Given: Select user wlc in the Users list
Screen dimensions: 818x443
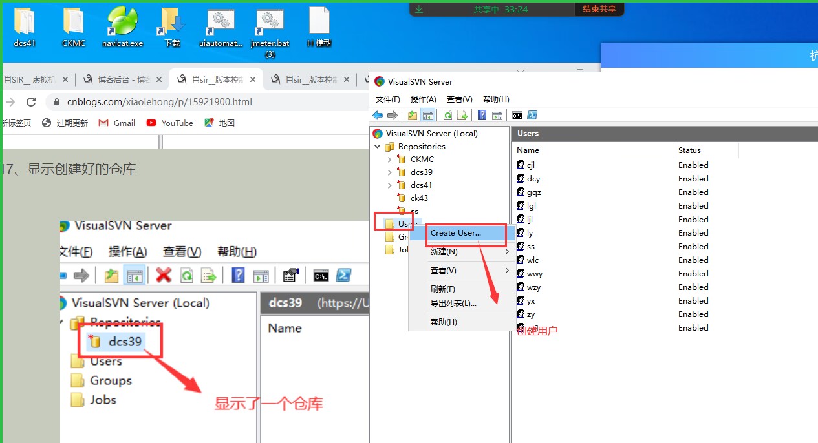Looking at the screenshot, I should tap(528, 260).
